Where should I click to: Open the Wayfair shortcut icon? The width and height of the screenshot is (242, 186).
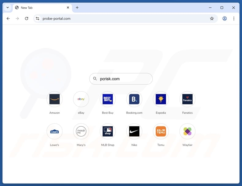(187, 131)
